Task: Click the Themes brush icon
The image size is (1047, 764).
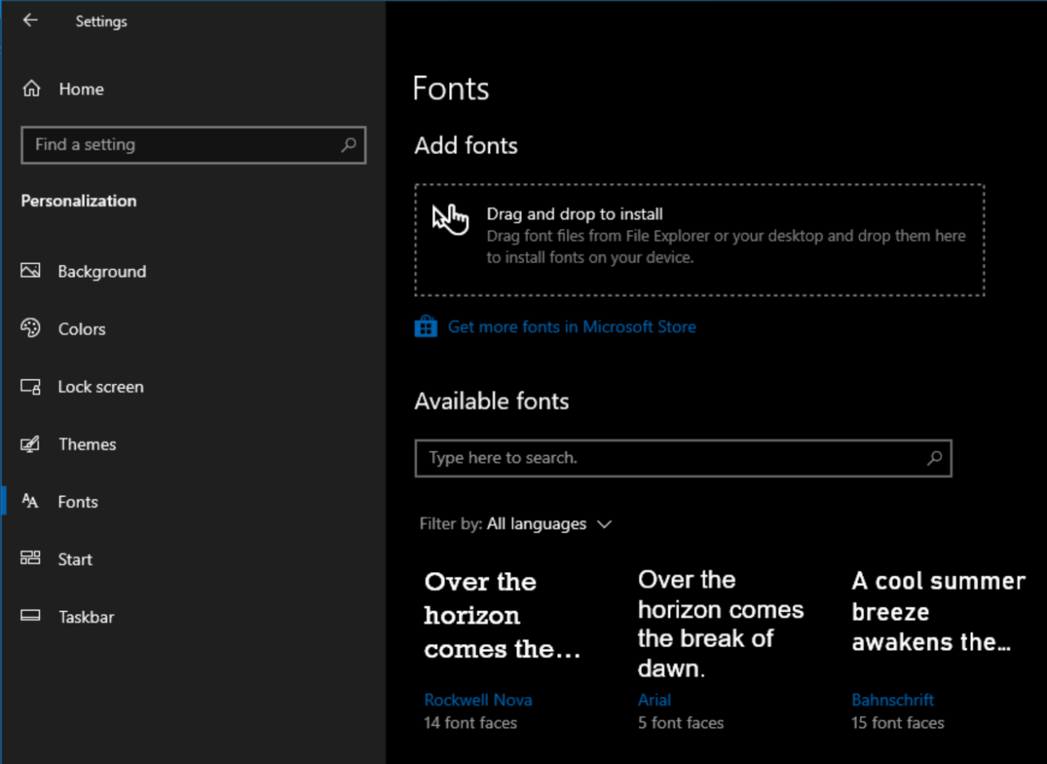Action: tap(30, 444)
